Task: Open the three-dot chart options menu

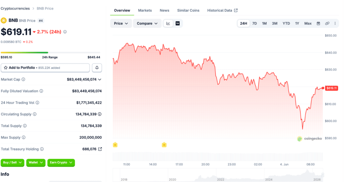Action: pyautogui.click(x=335, y=23)
